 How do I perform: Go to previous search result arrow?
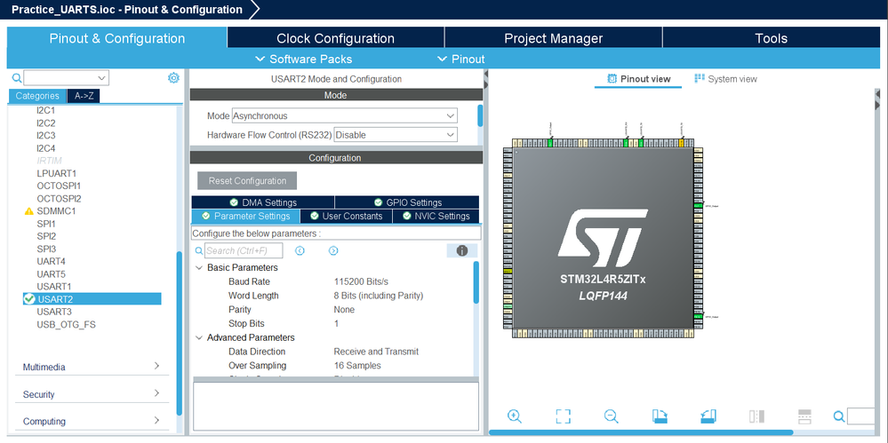pos(300,250)
